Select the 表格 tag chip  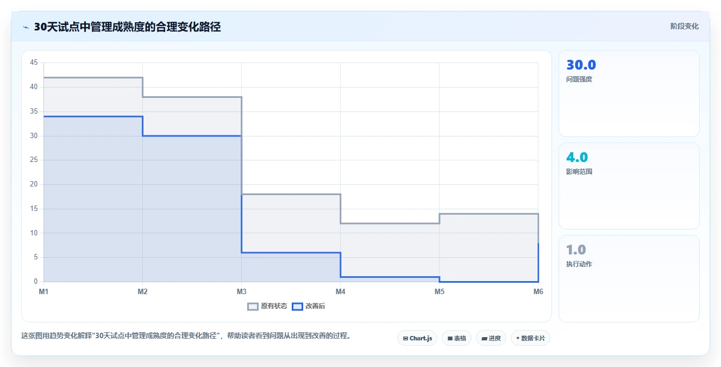point(456,338)
